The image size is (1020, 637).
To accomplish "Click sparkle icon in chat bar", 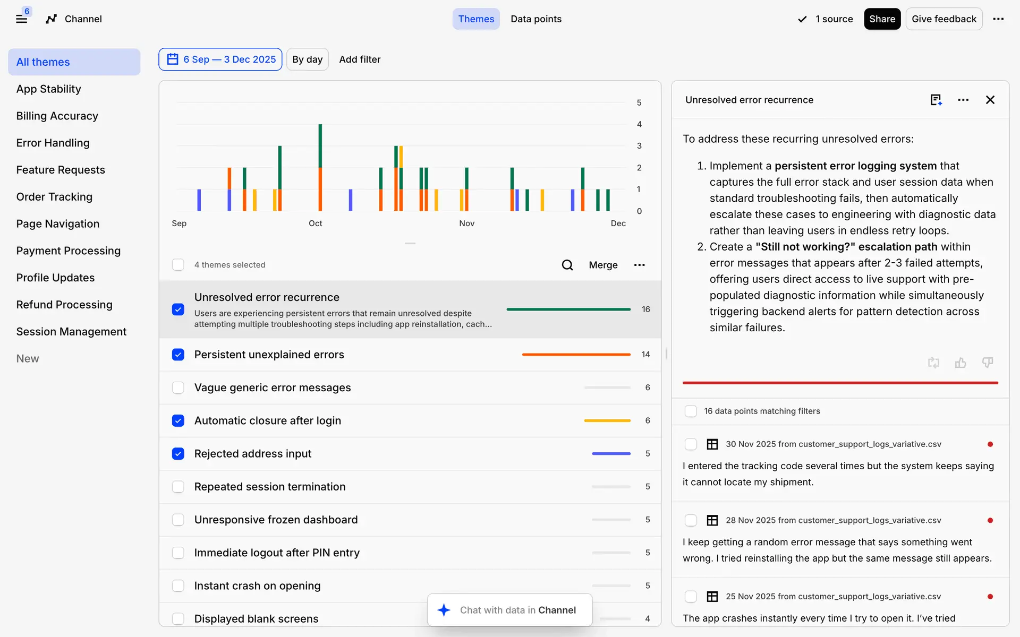I will [444, 610].
